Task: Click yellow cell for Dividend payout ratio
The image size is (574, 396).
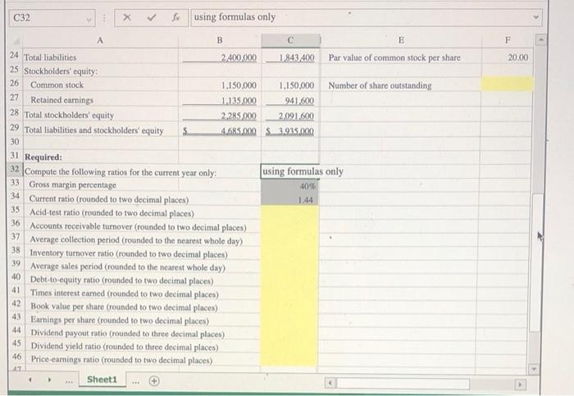Action: click(x=289, y=333)
